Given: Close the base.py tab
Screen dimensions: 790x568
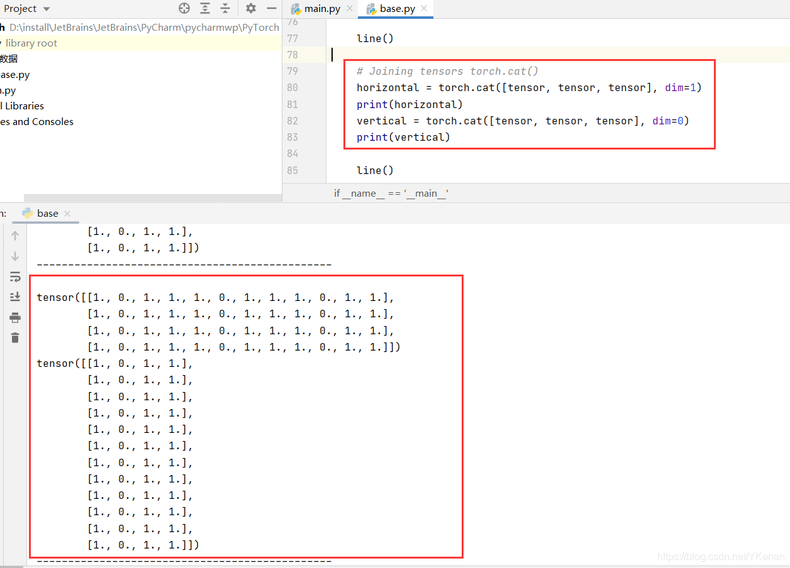Looking at the screenshot, I should point(424,9).
